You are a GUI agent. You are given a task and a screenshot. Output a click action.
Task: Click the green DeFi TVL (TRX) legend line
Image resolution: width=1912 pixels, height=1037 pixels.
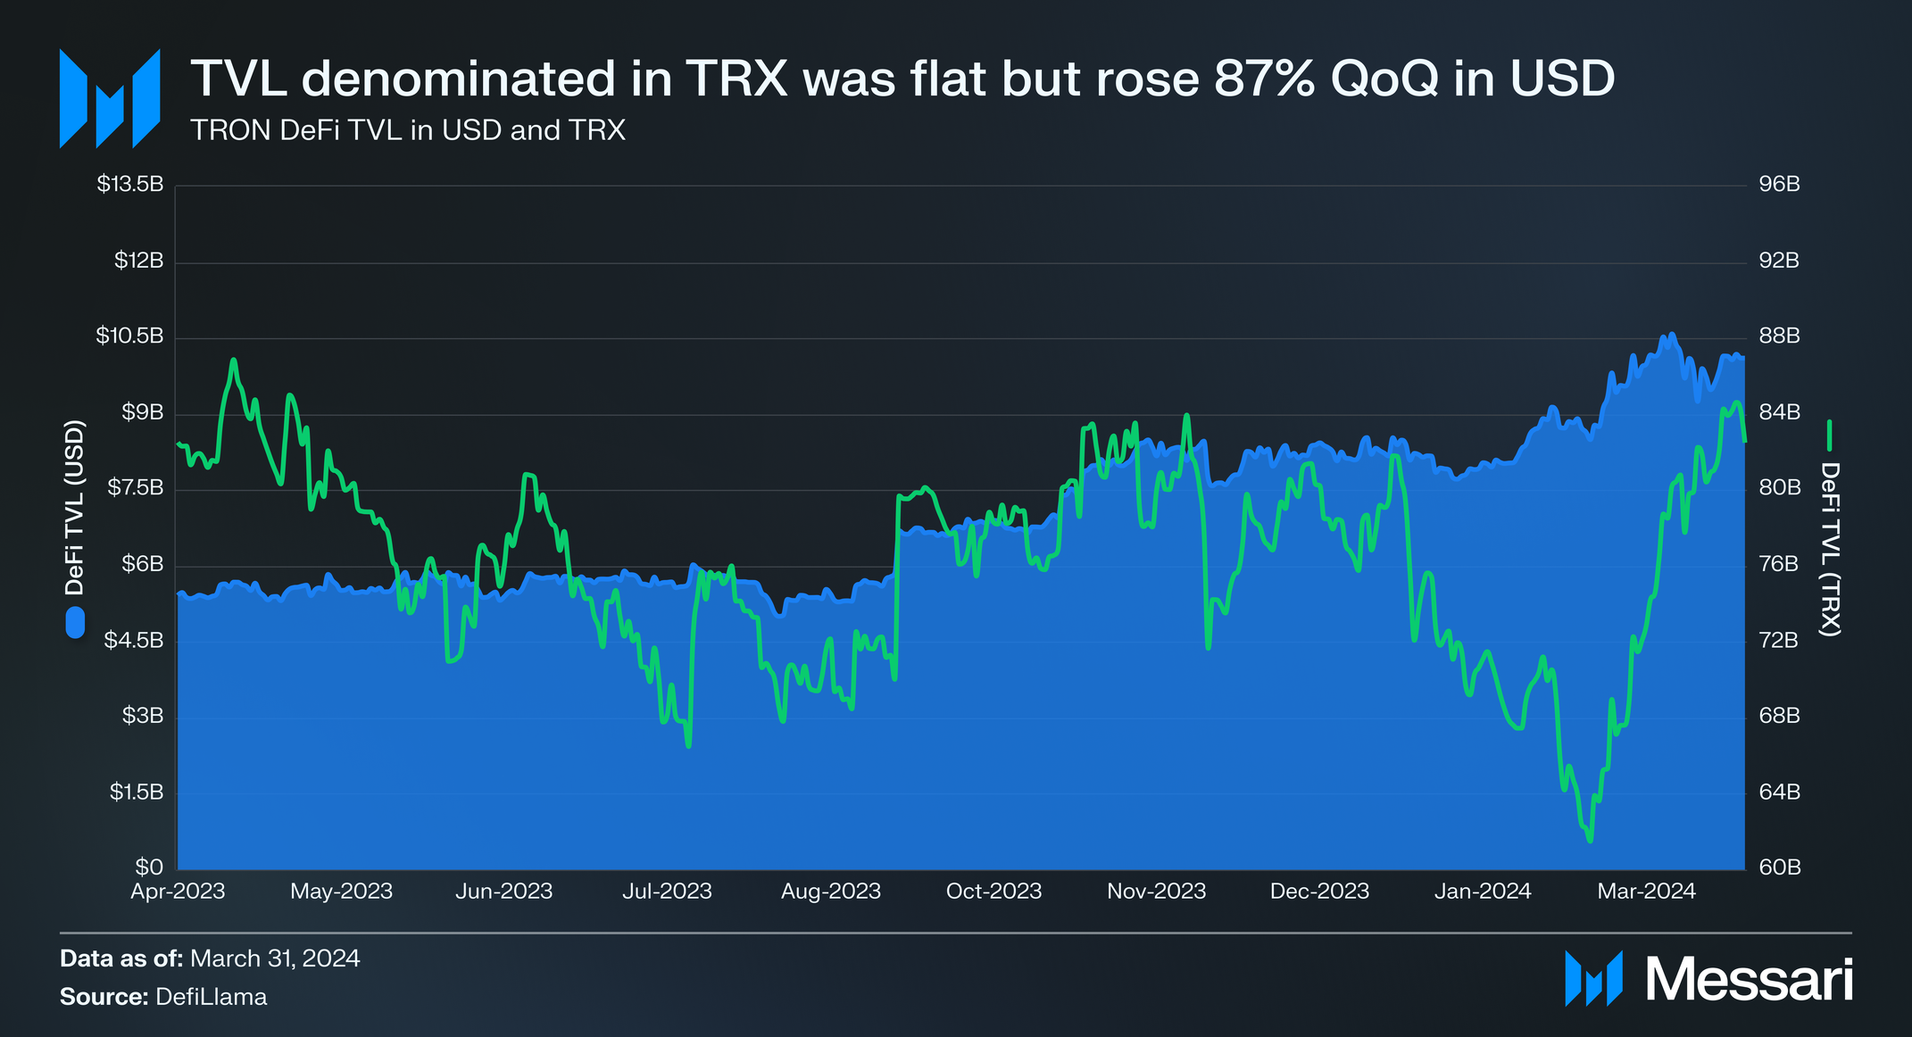[x=1830, y=436]
